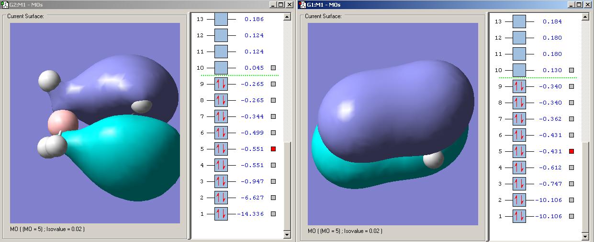This screenshot has width=594, height=242.
Task: Select orbital 11 box in G2:M1 window
Action: (x=221, y=52)
